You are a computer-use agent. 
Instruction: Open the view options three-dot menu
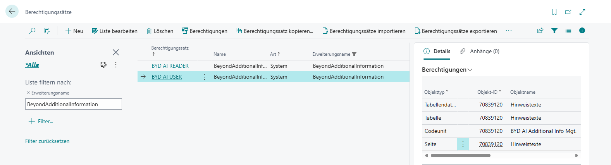pos(116,65)
